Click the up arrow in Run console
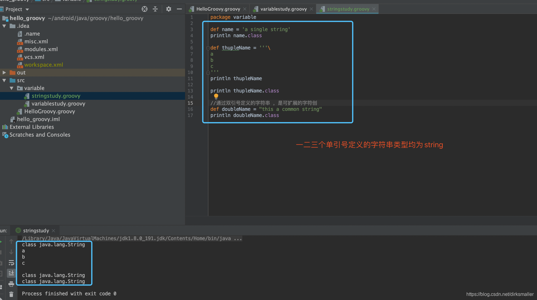 (11, 241)
